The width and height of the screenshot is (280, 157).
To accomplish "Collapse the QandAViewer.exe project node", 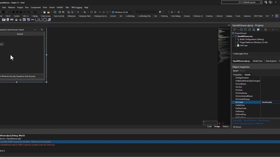I will (233, 36).
